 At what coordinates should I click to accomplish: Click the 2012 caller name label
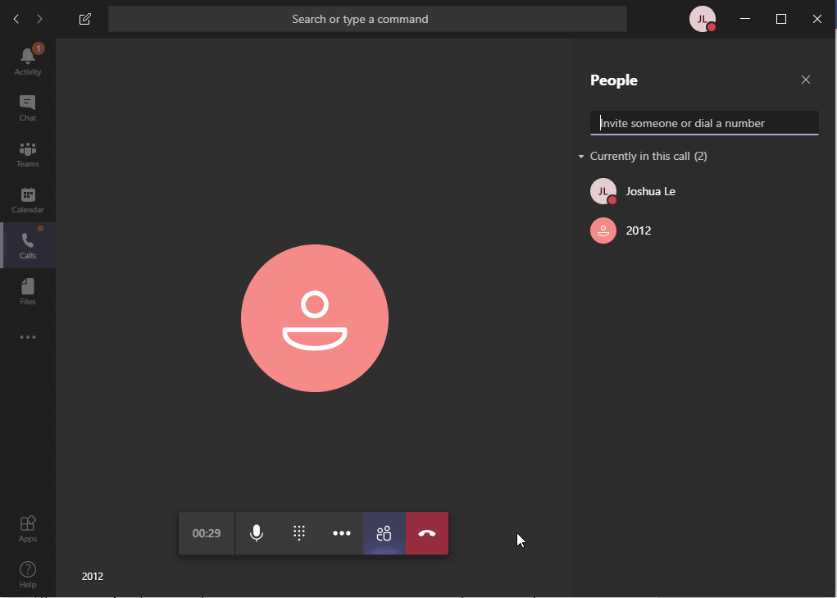(93, 576)
